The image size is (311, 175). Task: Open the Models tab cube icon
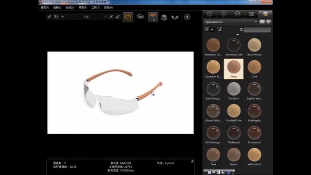pos(209,14)
